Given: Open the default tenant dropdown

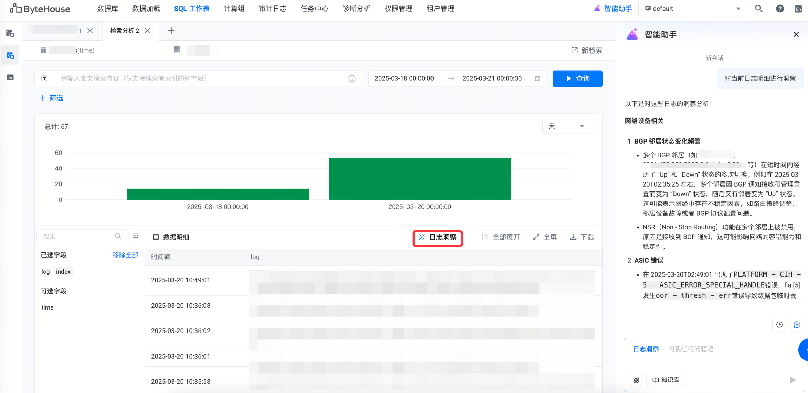Looking at the screenshot, I should 693,9.
